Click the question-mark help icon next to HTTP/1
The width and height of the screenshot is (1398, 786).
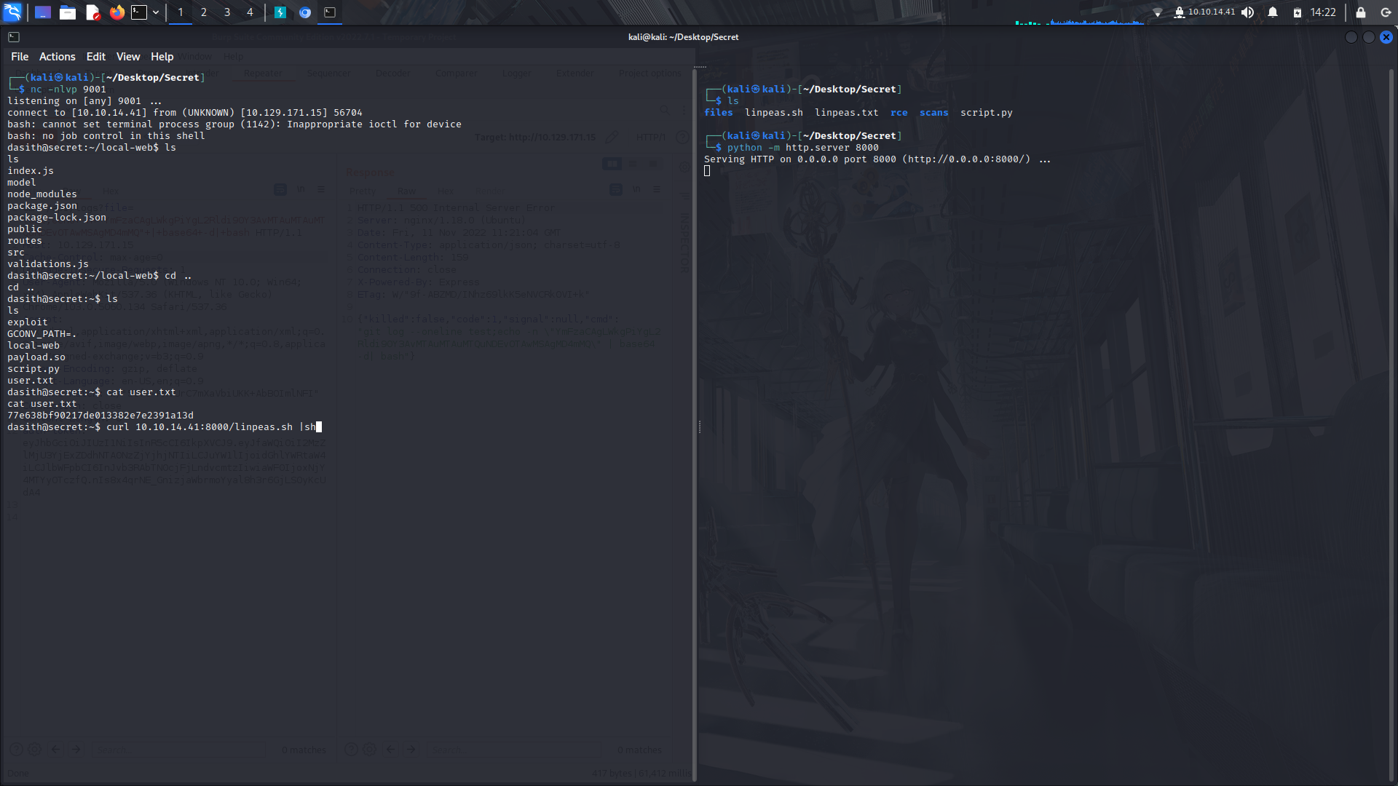682,138
